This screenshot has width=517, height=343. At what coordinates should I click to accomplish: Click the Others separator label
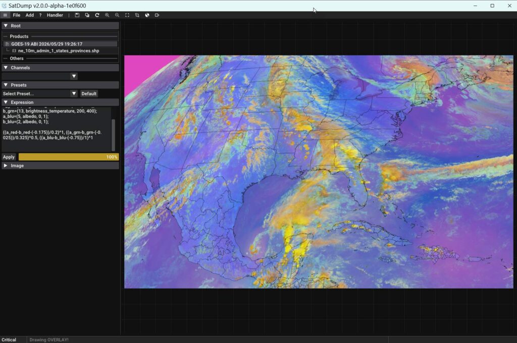click(17, 59)
